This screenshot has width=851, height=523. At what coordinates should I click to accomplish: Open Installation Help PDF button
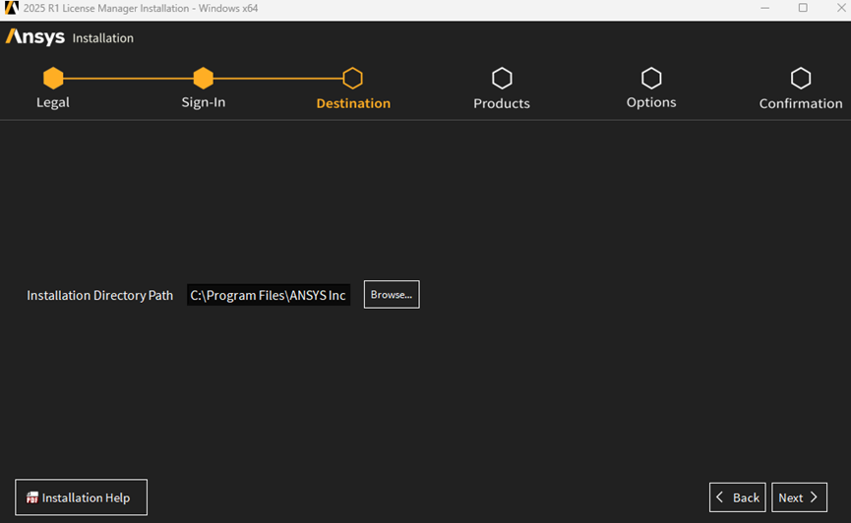click(81, 497)
